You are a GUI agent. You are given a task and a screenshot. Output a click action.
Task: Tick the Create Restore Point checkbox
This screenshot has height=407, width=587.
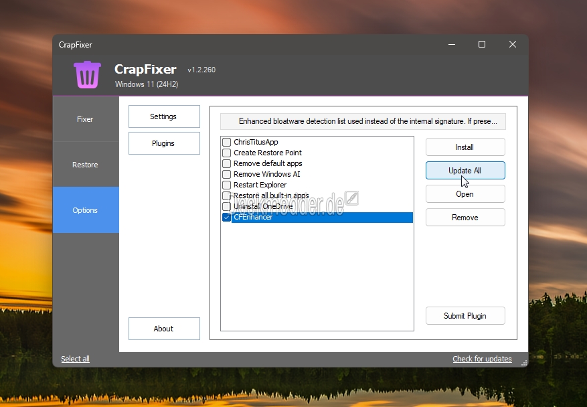[226, 153]
